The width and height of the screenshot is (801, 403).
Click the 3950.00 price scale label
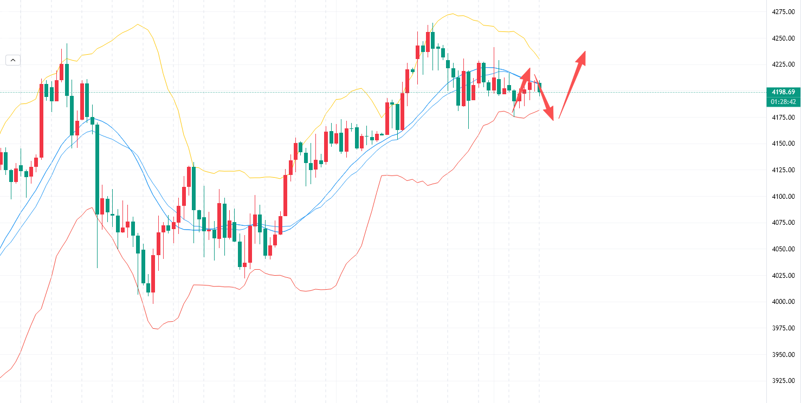tap(783, 355)
